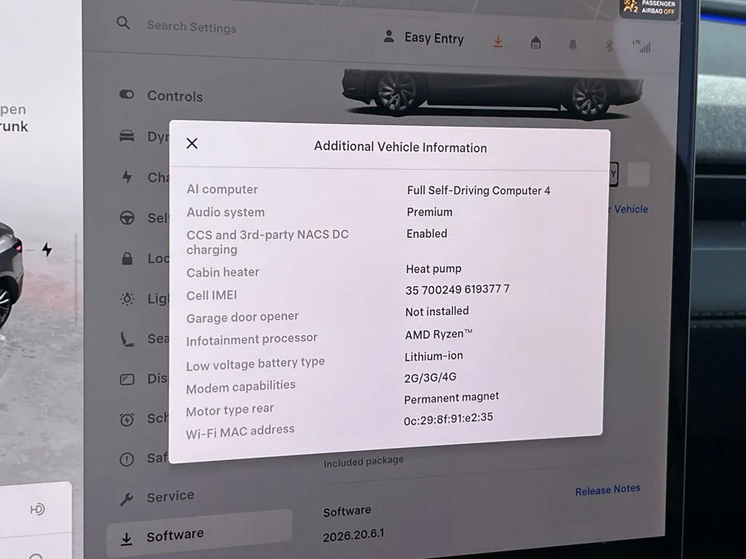
Task: Open the Easy Entry driver profile
Action: (434, 38)
